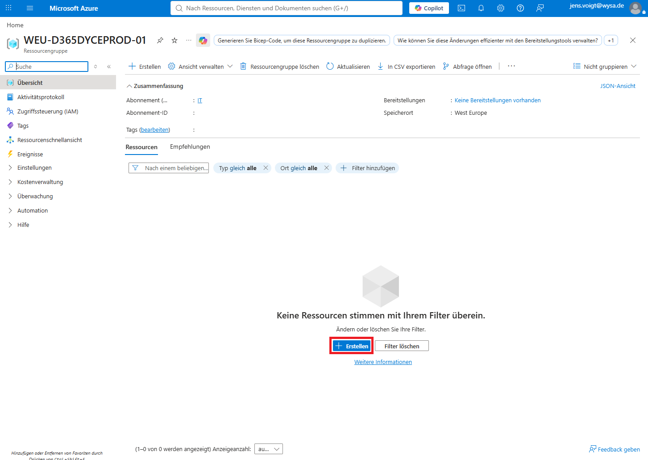Open the portal hamburger menu
This screenshot has width=648, height=460.
pos(30,8)
